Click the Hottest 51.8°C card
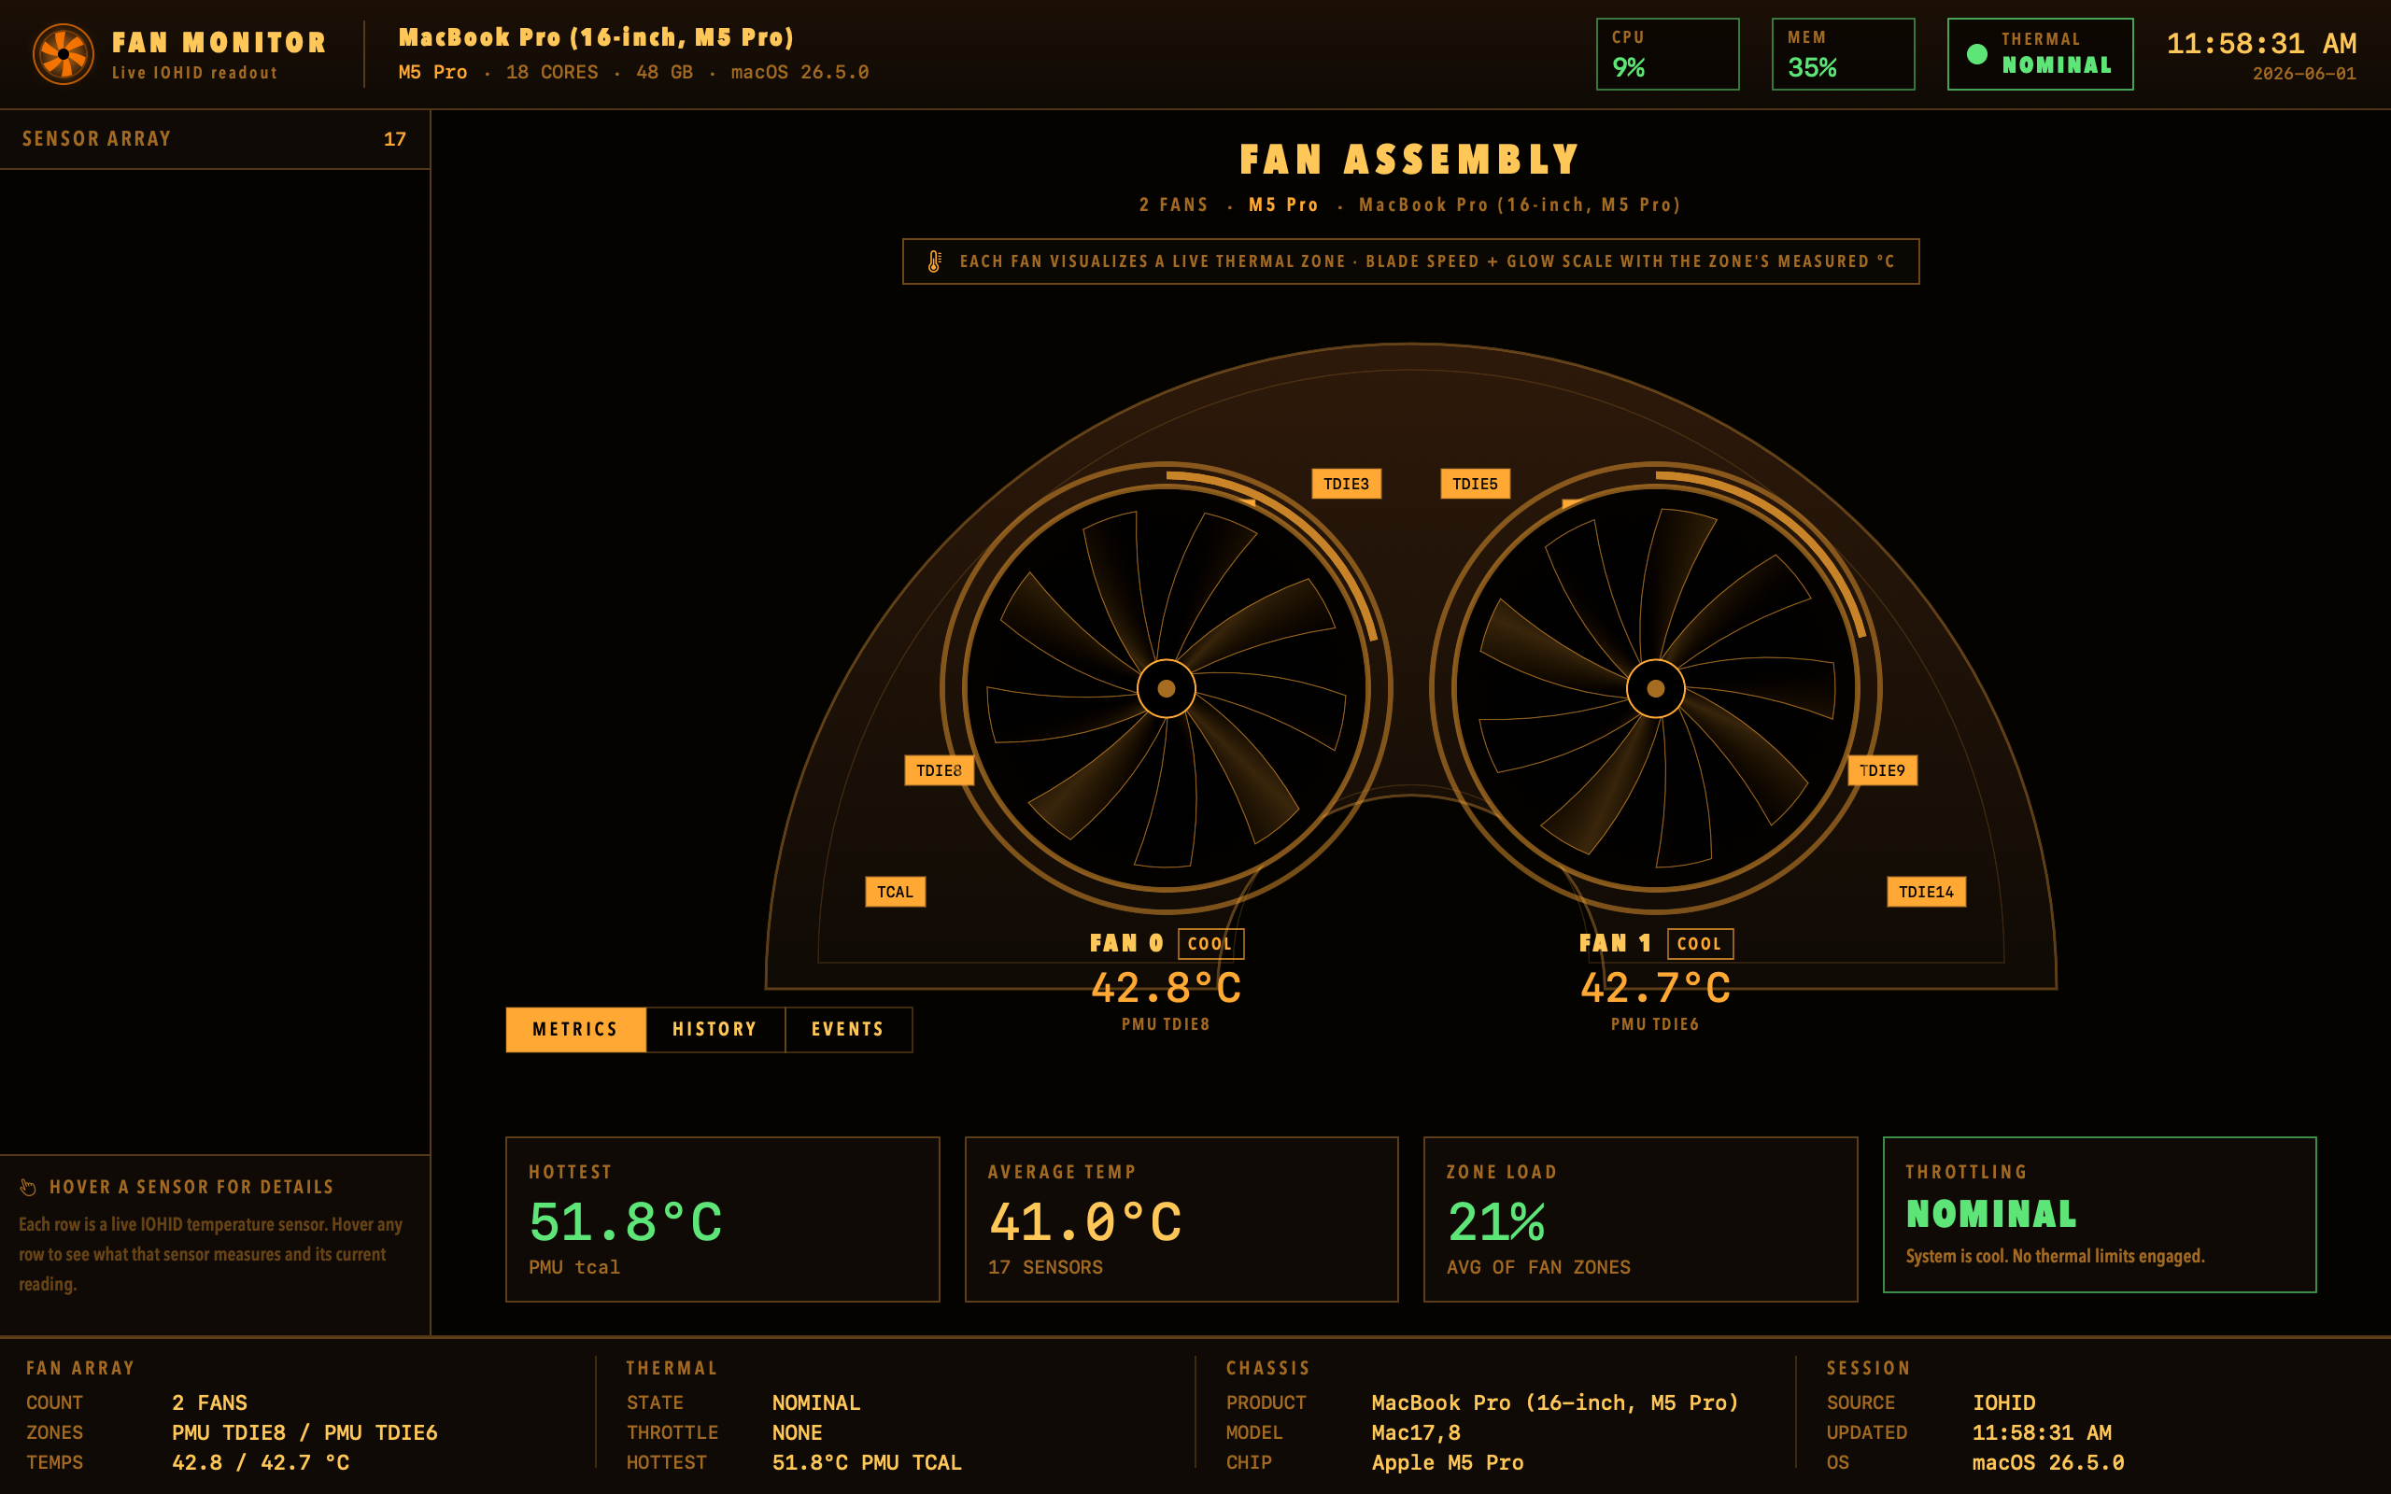This screenshot has width=2391, height=1494. (x=722, y=1219)
